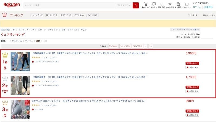
Task: Open the myクーポン coupon icon
Action: 187,5
